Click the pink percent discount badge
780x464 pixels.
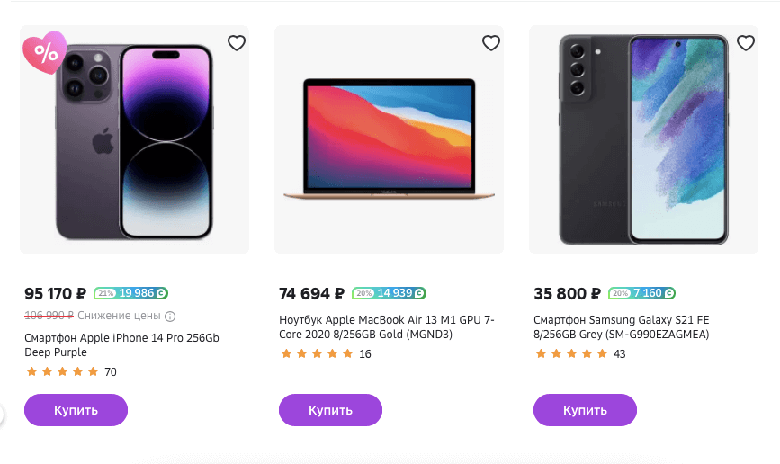pos(45,52)
